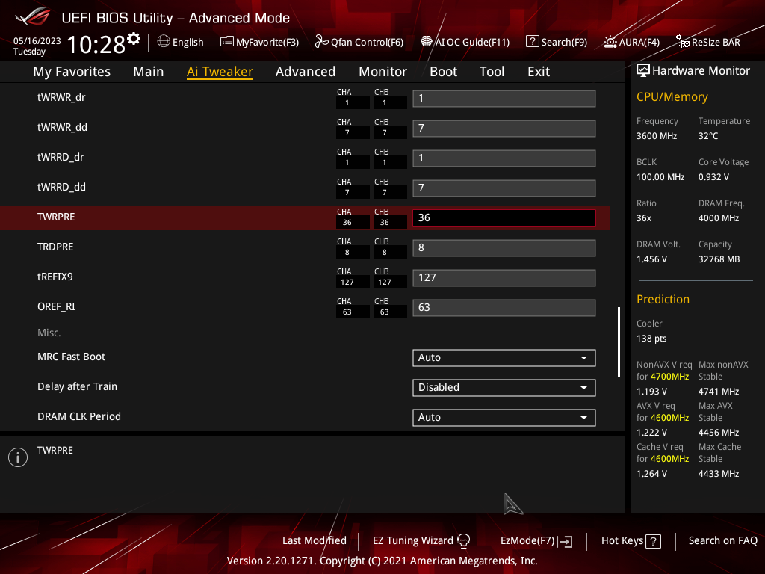
Task: Click the tREFIX9 setting label
Action: tap(55, 277)
